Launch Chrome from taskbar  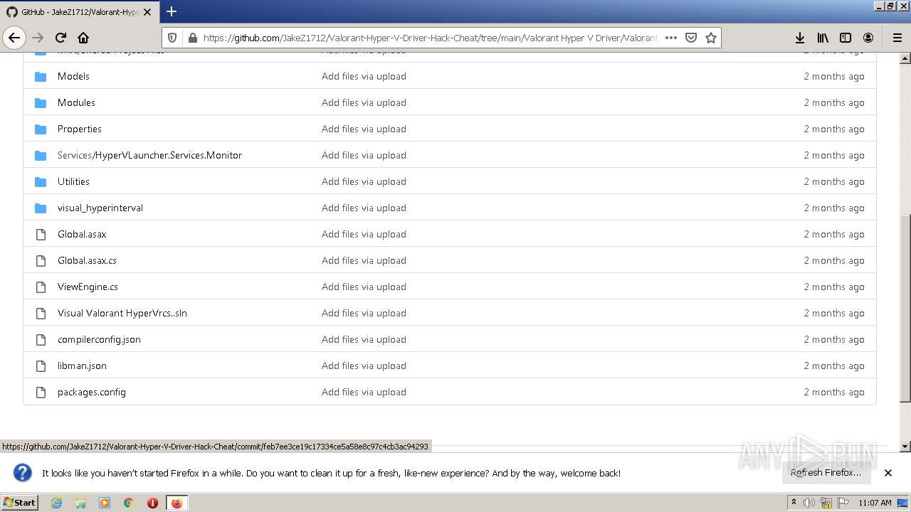tap(129, 503)
